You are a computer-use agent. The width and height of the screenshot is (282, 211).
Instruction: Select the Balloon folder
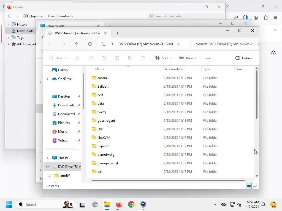[x=103, y=87]
